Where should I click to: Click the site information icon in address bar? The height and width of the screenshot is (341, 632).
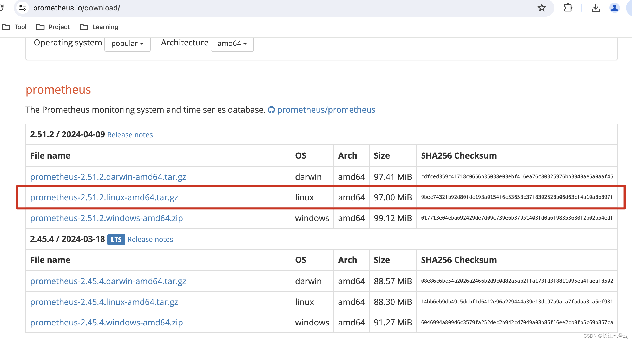(23, 8)
